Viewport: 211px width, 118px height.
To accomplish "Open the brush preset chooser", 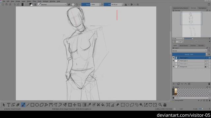I will tap(39, 4).
